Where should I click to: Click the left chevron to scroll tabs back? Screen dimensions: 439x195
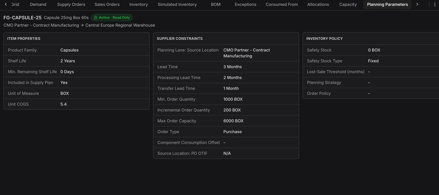6,4
